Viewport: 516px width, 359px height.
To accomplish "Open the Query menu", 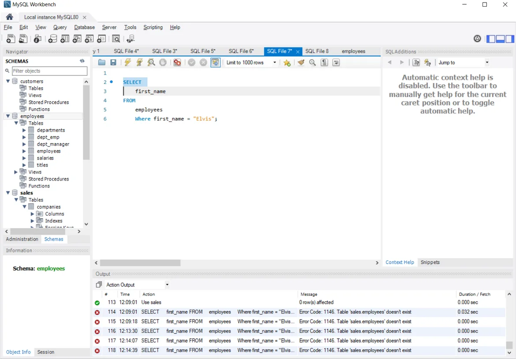I will pos(60,27).
